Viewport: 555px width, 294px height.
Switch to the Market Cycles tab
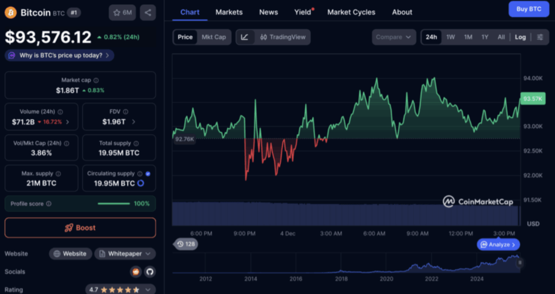[351, 12]
